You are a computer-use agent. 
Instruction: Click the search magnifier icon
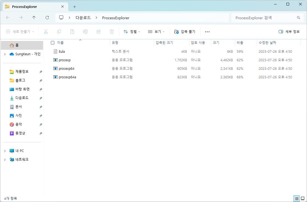point(298,18)
